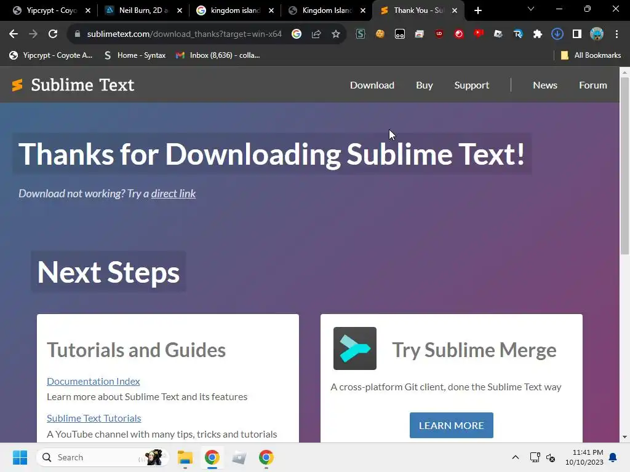Close the Thank You - Sublime tab
Viewport: 630px width, 472px height.
click(x=455, y=10)
